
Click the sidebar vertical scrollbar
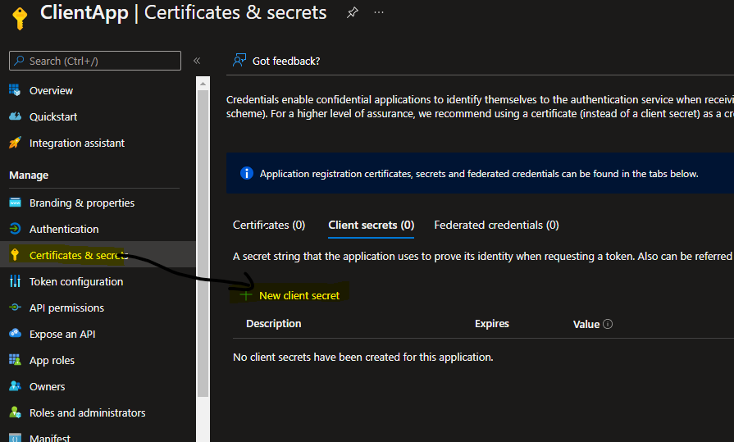(x=203, y=246)
